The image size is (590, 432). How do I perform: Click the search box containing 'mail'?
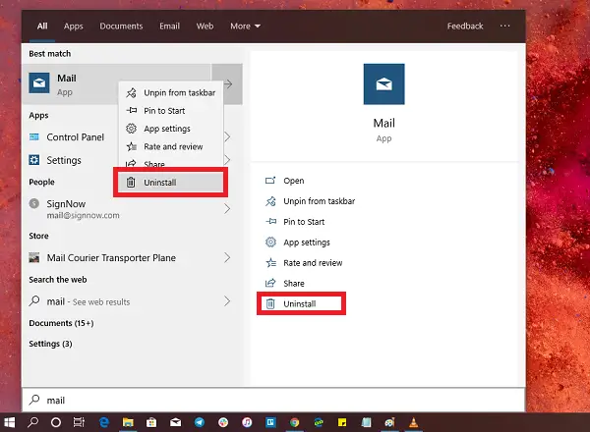(x=273, y=400)
